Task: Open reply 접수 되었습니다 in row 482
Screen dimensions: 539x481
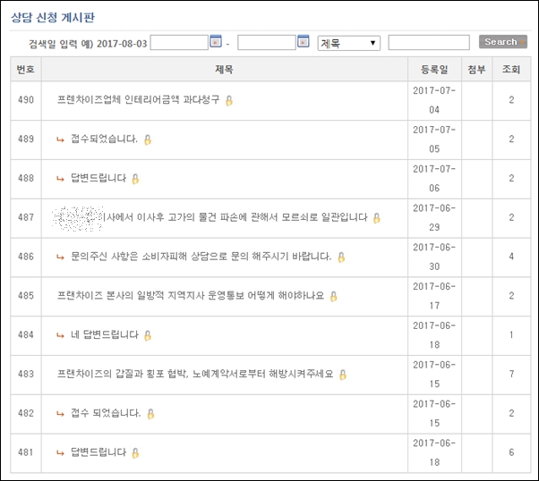Action: 106,414
